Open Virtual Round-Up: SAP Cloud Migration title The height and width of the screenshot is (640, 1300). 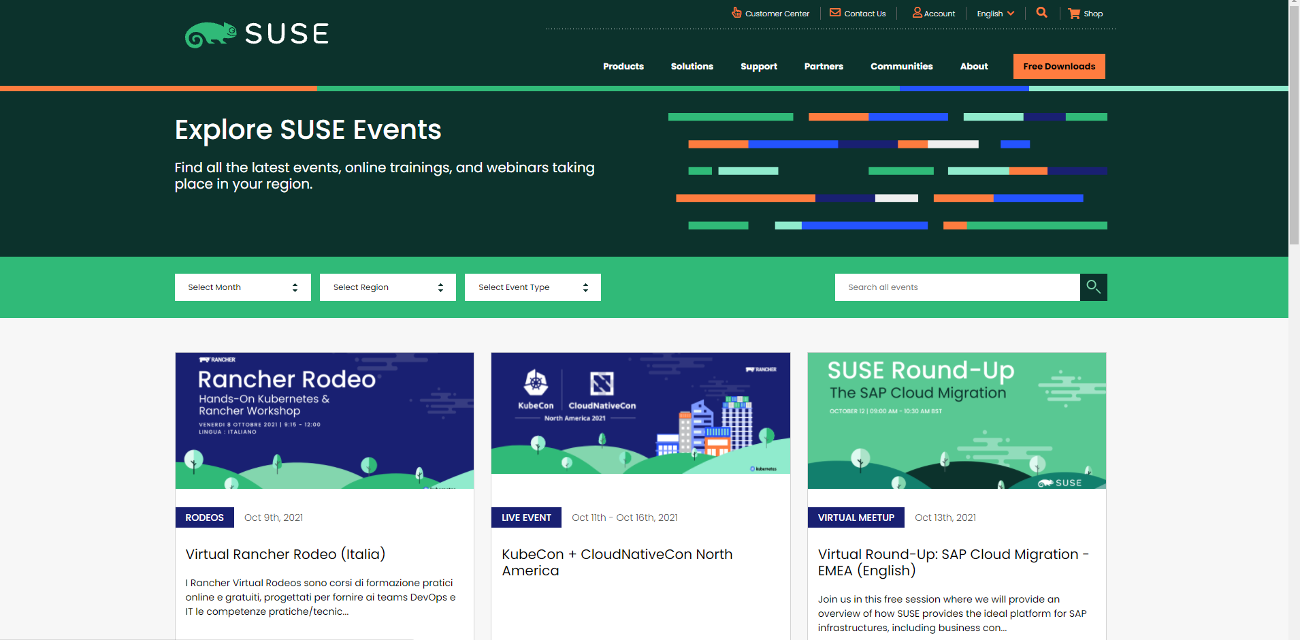pyautogui.click(x=954, y=562)
